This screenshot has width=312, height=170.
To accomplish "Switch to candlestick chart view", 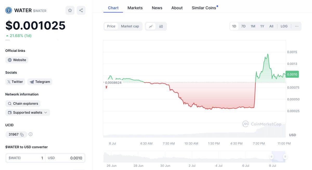I will point(161,26).
